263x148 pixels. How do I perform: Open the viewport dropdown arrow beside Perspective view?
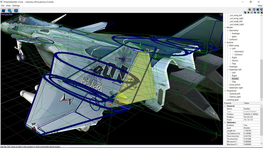click(x=221, y=14)
